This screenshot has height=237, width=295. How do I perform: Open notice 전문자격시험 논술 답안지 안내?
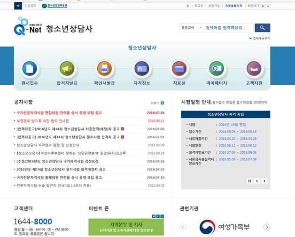(54, 185)
